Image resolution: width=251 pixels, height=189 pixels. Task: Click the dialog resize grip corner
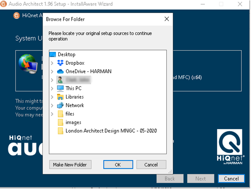click(x=170, y=172)
